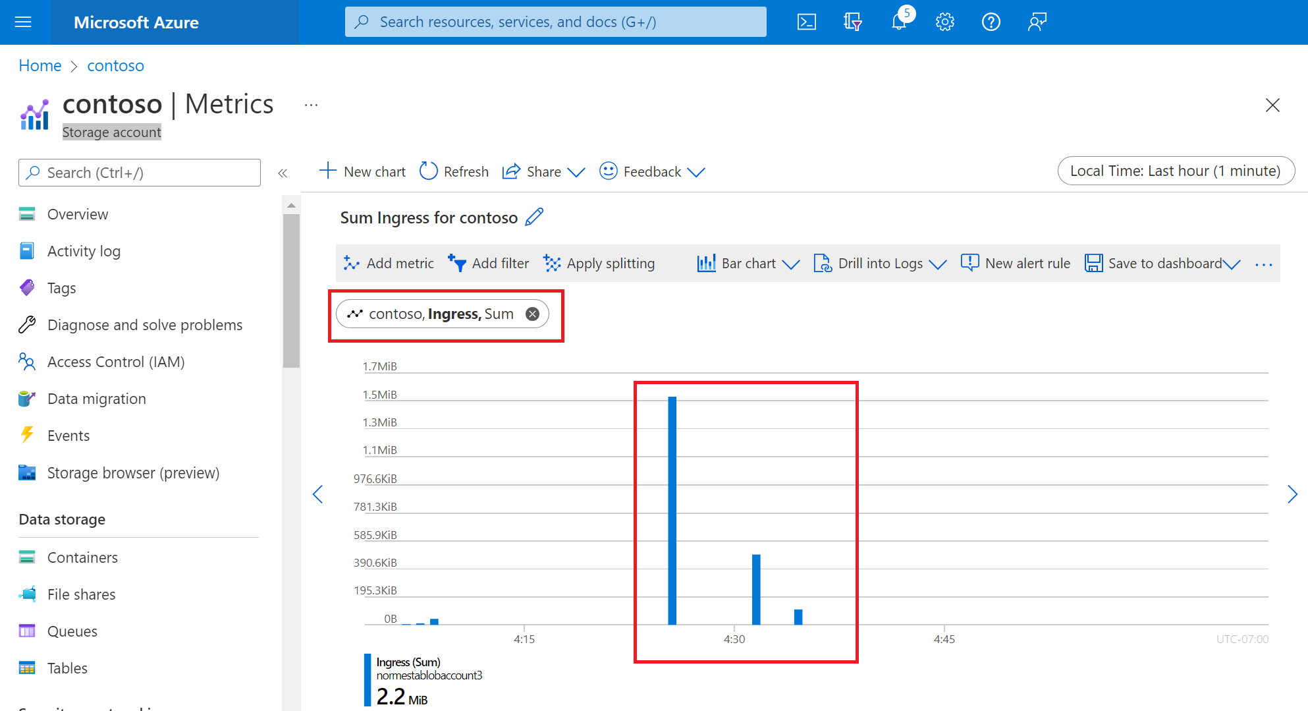The image size is (1308, 711).
Task: Open Cloud Shell from the top bar
Action: [x=807, y=22]
